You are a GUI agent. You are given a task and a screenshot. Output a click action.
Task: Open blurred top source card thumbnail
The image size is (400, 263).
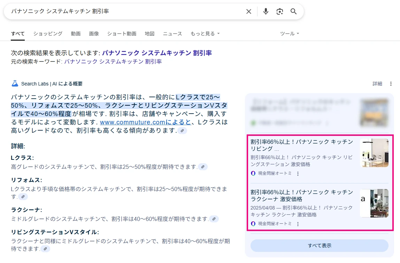click(x=374, y=113)
